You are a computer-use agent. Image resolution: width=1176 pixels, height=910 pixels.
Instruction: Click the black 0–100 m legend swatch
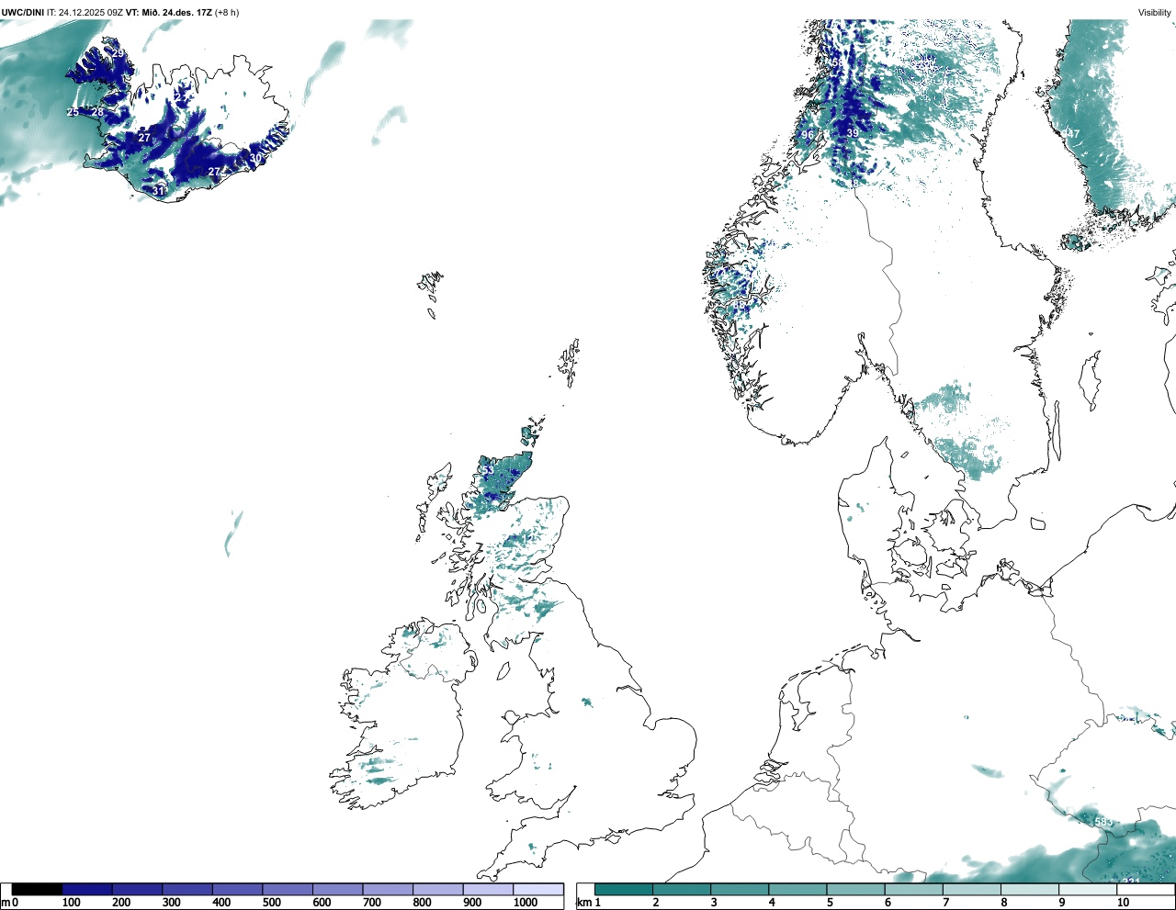(x=37, y=889)
